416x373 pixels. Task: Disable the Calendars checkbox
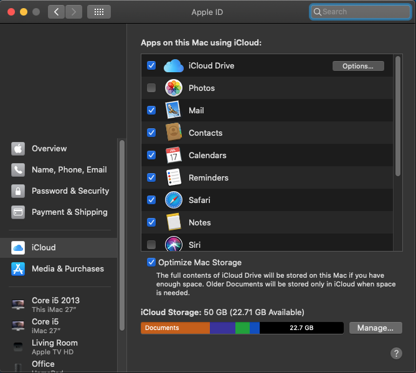[x=151, y=155]
